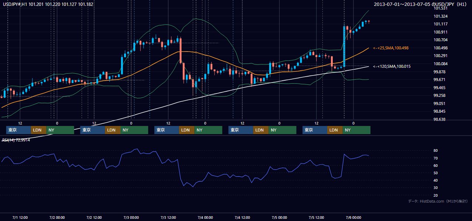Select the 7/4 00:00 time label
Viewport: 472px width, 221px height.
click(x=205, y=217)
